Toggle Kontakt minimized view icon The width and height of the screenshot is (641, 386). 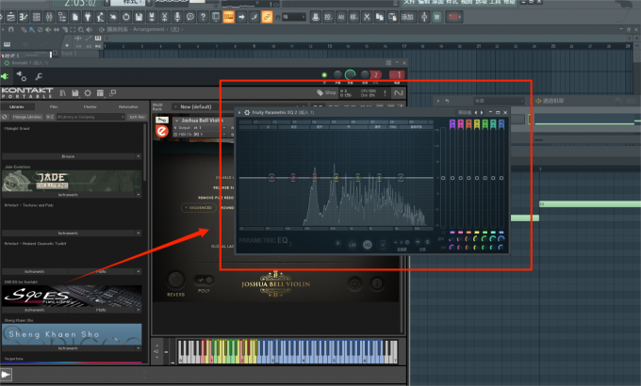coord(112,93)
